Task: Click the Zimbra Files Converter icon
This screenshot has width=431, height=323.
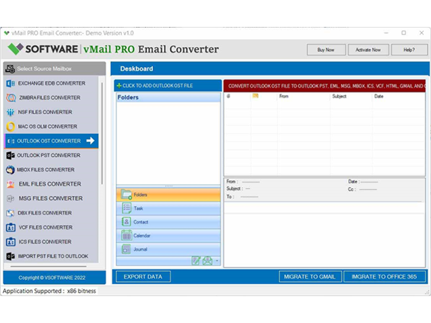Action: [x=11, y=98]
